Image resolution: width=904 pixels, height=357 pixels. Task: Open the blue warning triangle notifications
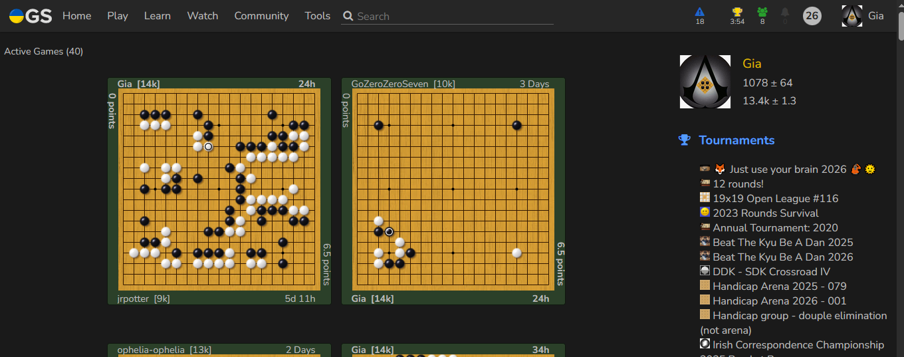(x=699, y=13)
